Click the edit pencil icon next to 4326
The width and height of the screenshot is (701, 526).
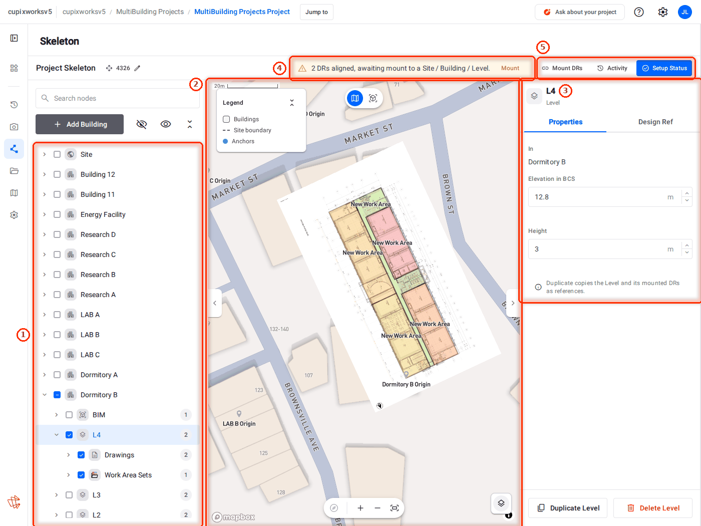[137, 68]
